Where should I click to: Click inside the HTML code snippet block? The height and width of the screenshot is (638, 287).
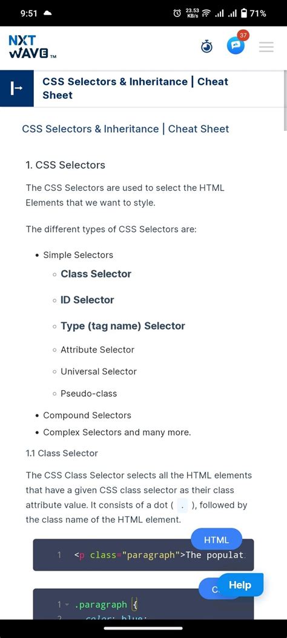pyautogui.click(x=143, y=555)
